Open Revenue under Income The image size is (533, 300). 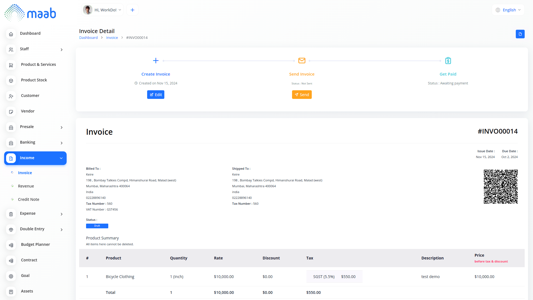[x=26, y=186]
